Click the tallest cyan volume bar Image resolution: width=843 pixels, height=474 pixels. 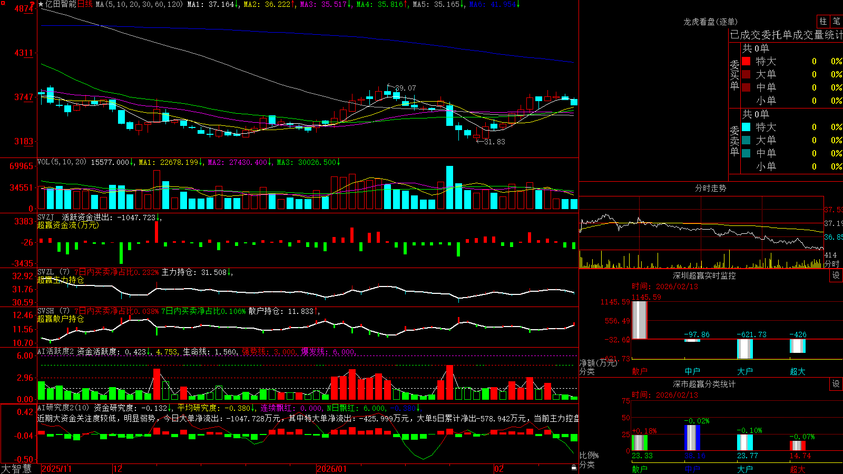click(449, 187)
